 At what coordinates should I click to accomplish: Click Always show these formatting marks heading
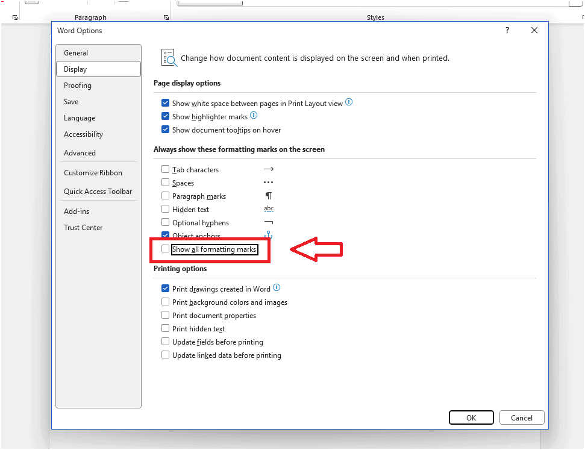pos(239,149)
